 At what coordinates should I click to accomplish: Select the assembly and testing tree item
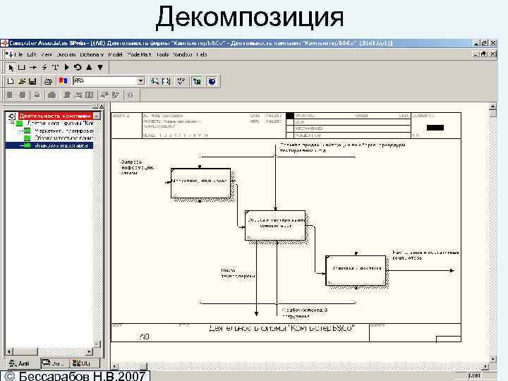point(64,138)
